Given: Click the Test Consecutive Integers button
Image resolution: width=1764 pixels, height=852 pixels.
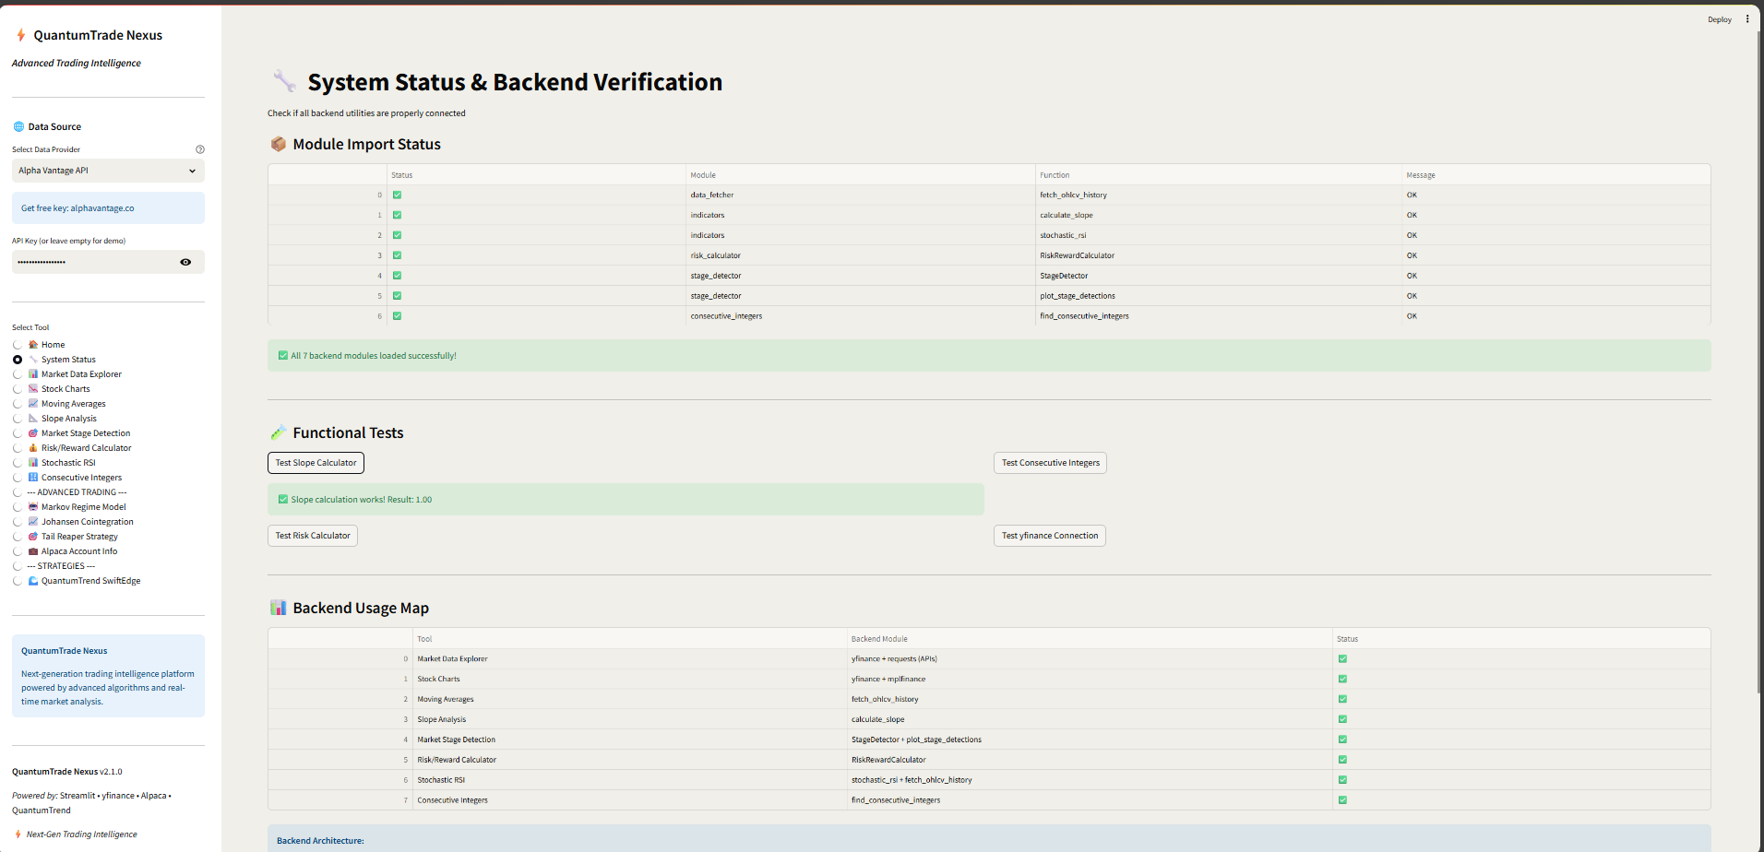Looking at the screenshot, I should [1051, 463].
